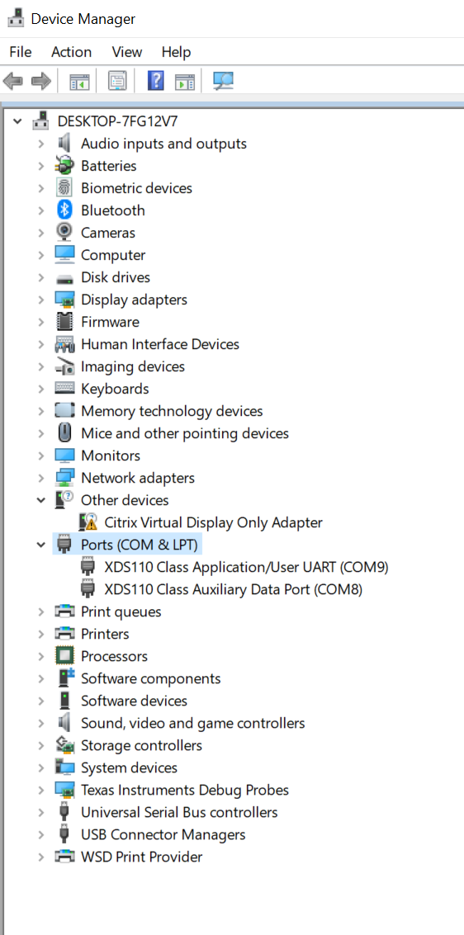Click the Imaging devices icon

point(64,366)
